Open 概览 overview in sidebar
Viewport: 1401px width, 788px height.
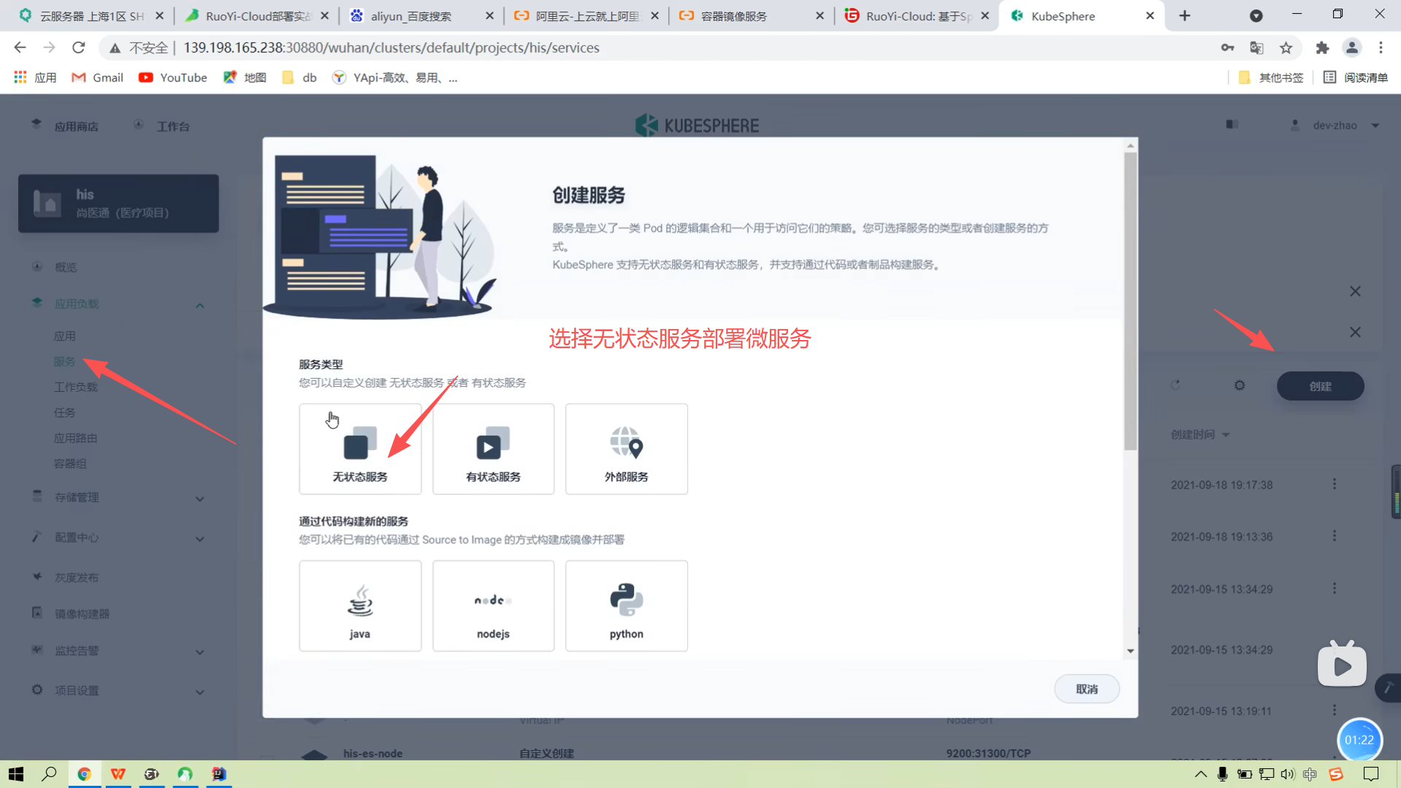point(66,267)
